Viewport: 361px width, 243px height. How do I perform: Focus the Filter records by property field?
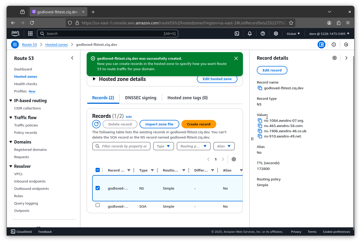121,146
